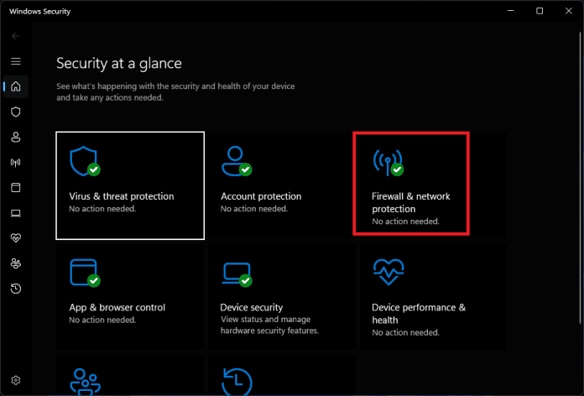Open the Account protection tile
Viewport: 584px width, 396px height.
click(x=280, y=185)
